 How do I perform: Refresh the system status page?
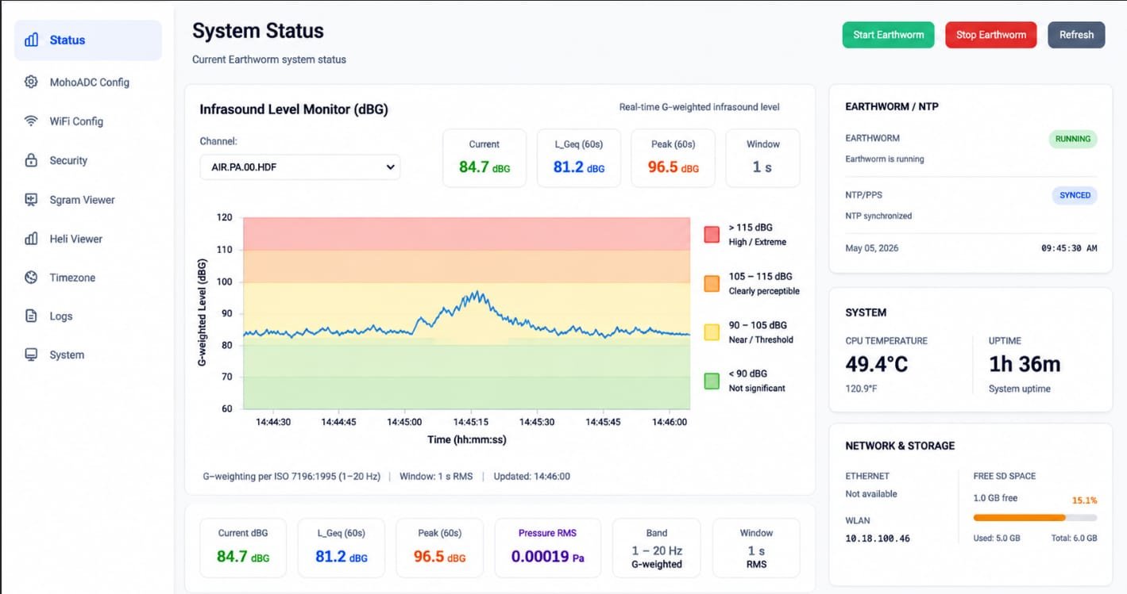pyautogui.click(x=1076, y=35)
